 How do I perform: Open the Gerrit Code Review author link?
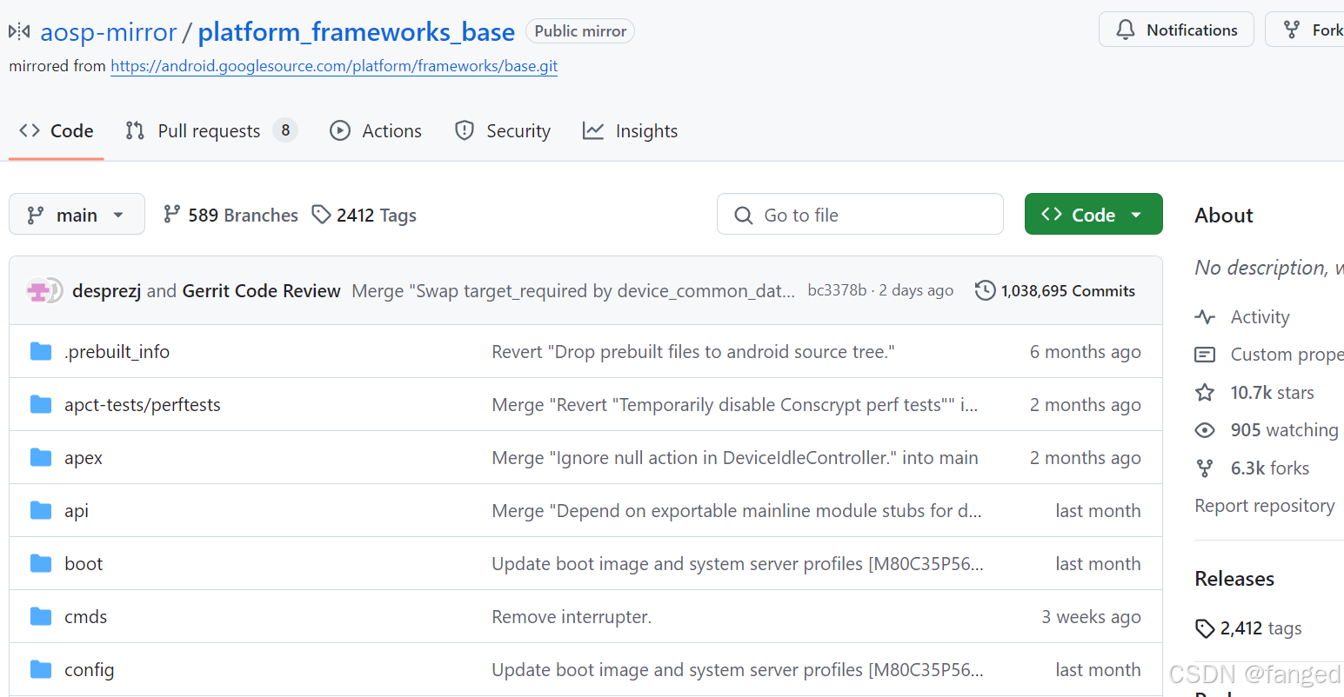[x=261, y=291]
